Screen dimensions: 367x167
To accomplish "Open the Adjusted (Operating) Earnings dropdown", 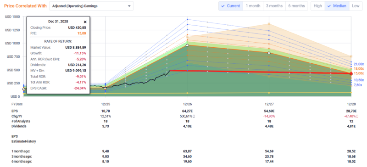I will [x=91, y=6].
